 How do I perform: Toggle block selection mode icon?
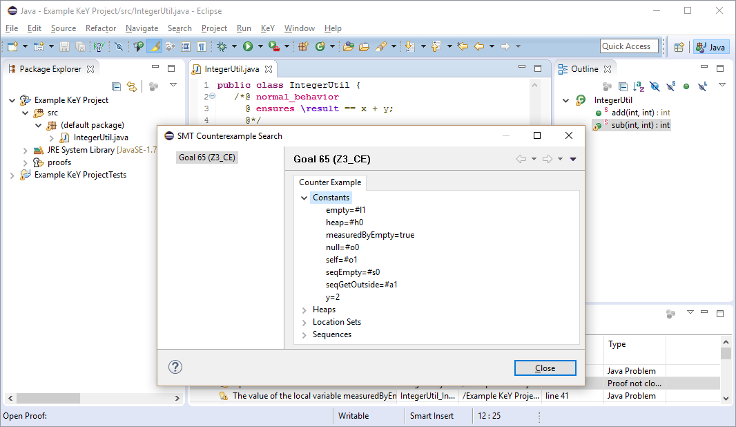186,46
